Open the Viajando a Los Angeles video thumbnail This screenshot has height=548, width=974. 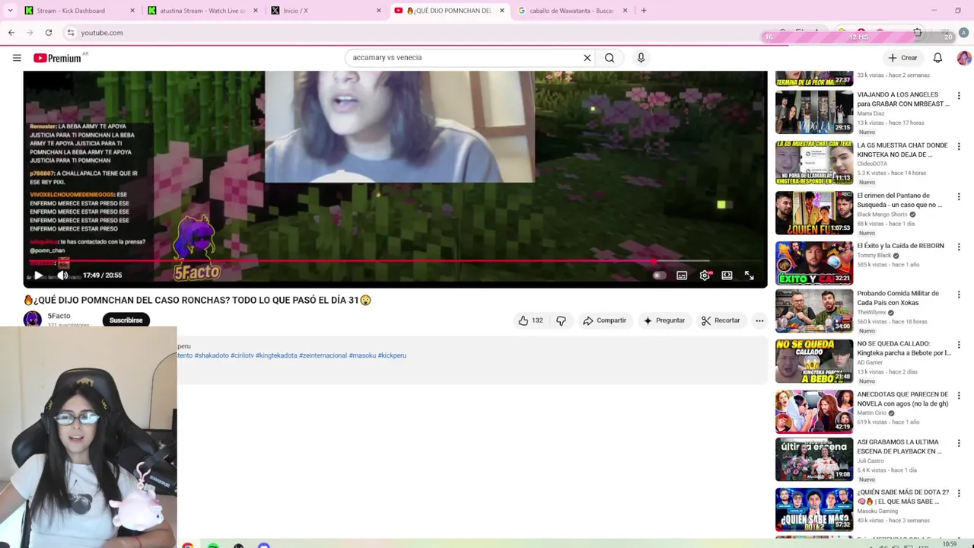click(814, 112)
